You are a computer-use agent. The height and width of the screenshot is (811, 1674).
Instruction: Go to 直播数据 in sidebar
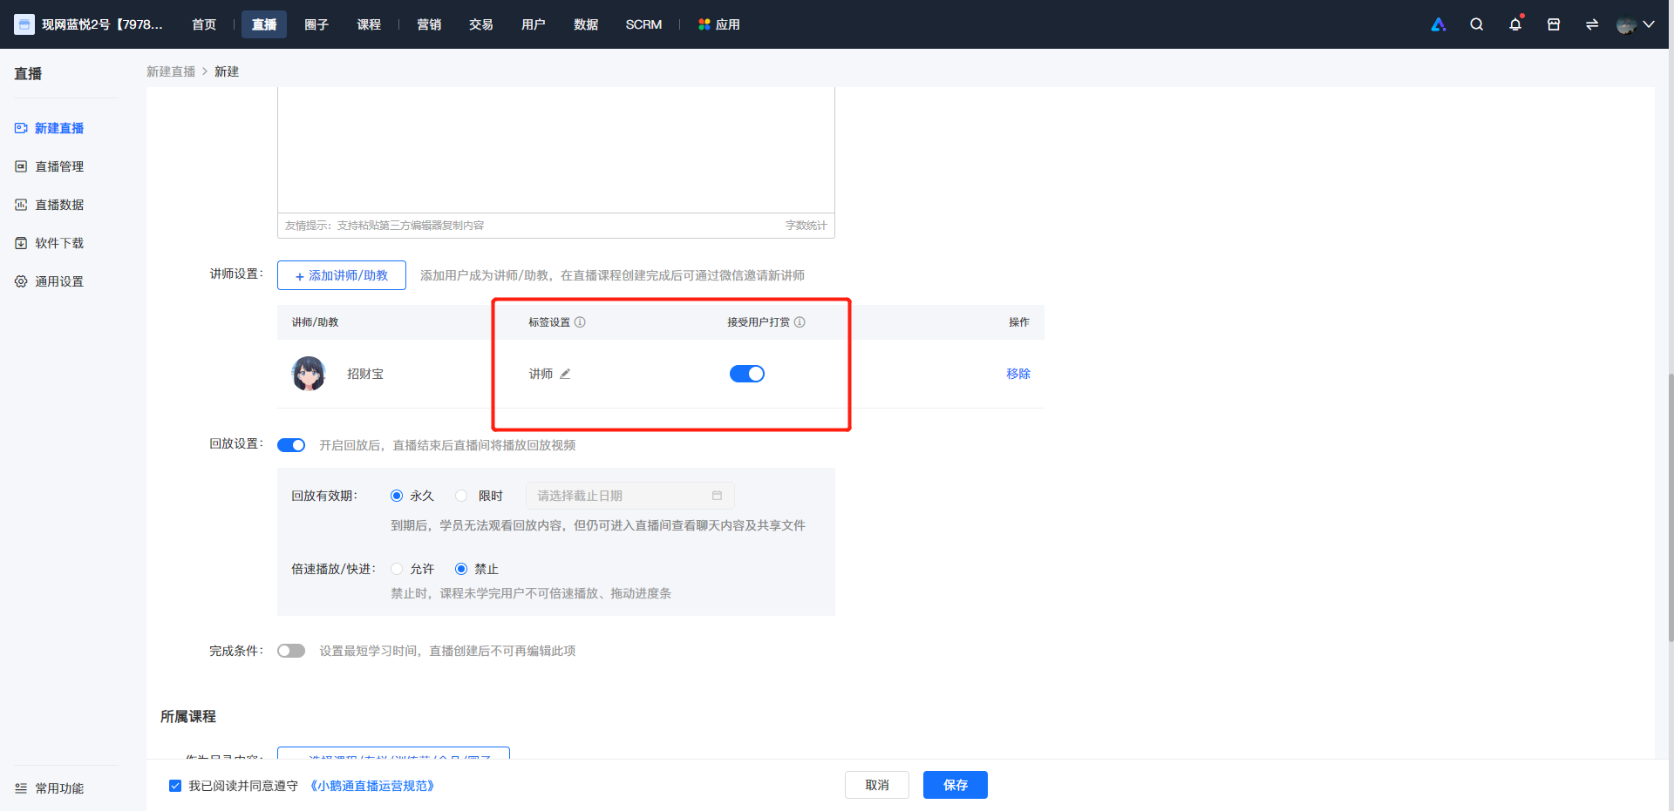click(59, 205)
